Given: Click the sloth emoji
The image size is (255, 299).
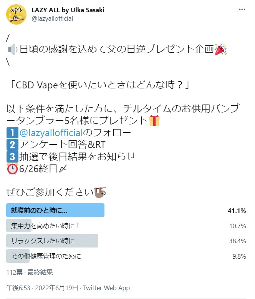Looking at the screenshot, I should click(100, 193).
